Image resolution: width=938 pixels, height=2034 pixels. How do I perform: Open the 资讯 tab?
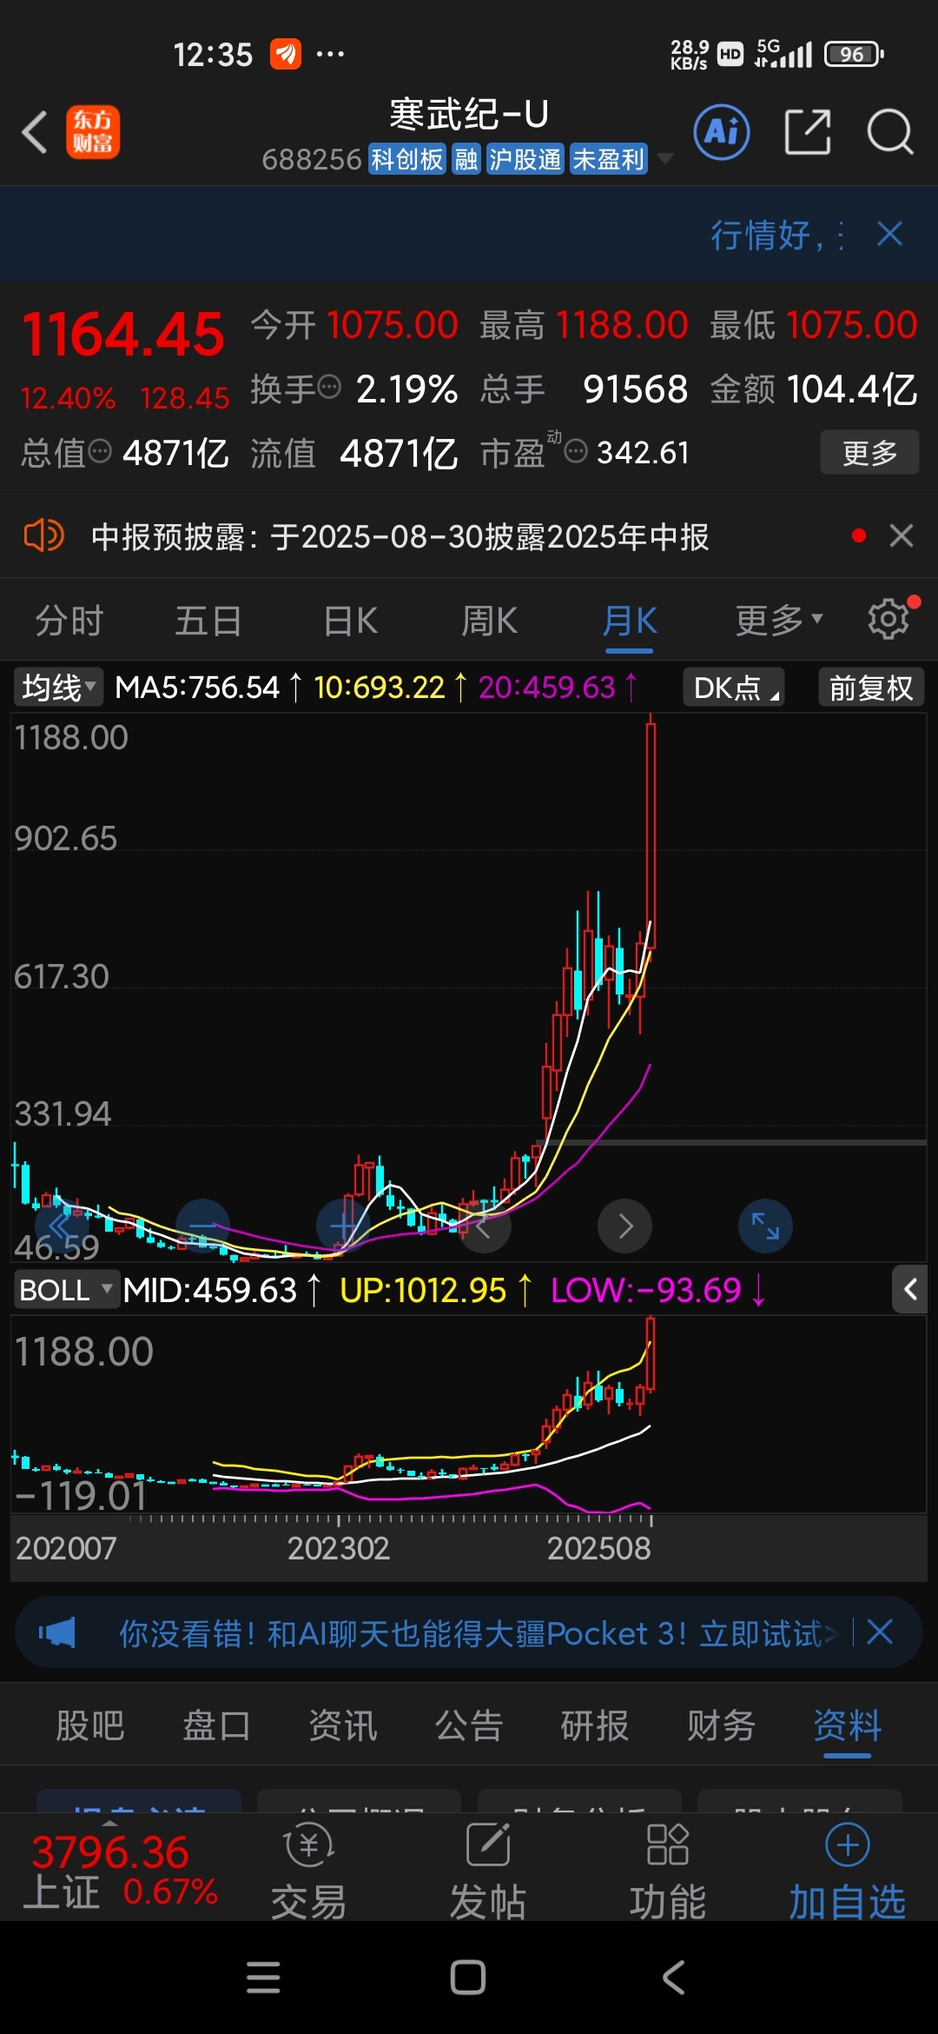click(343, 1725)
